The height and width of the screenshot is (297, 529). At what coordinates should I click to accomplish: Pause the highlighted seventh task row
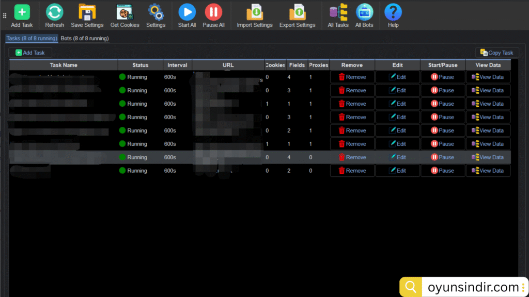tap(443, 157)
